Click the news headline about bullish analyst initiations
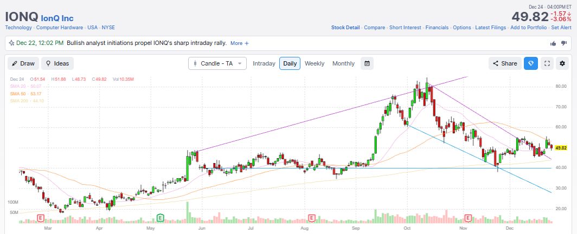 pyautogui.click(x=146, y=43)
